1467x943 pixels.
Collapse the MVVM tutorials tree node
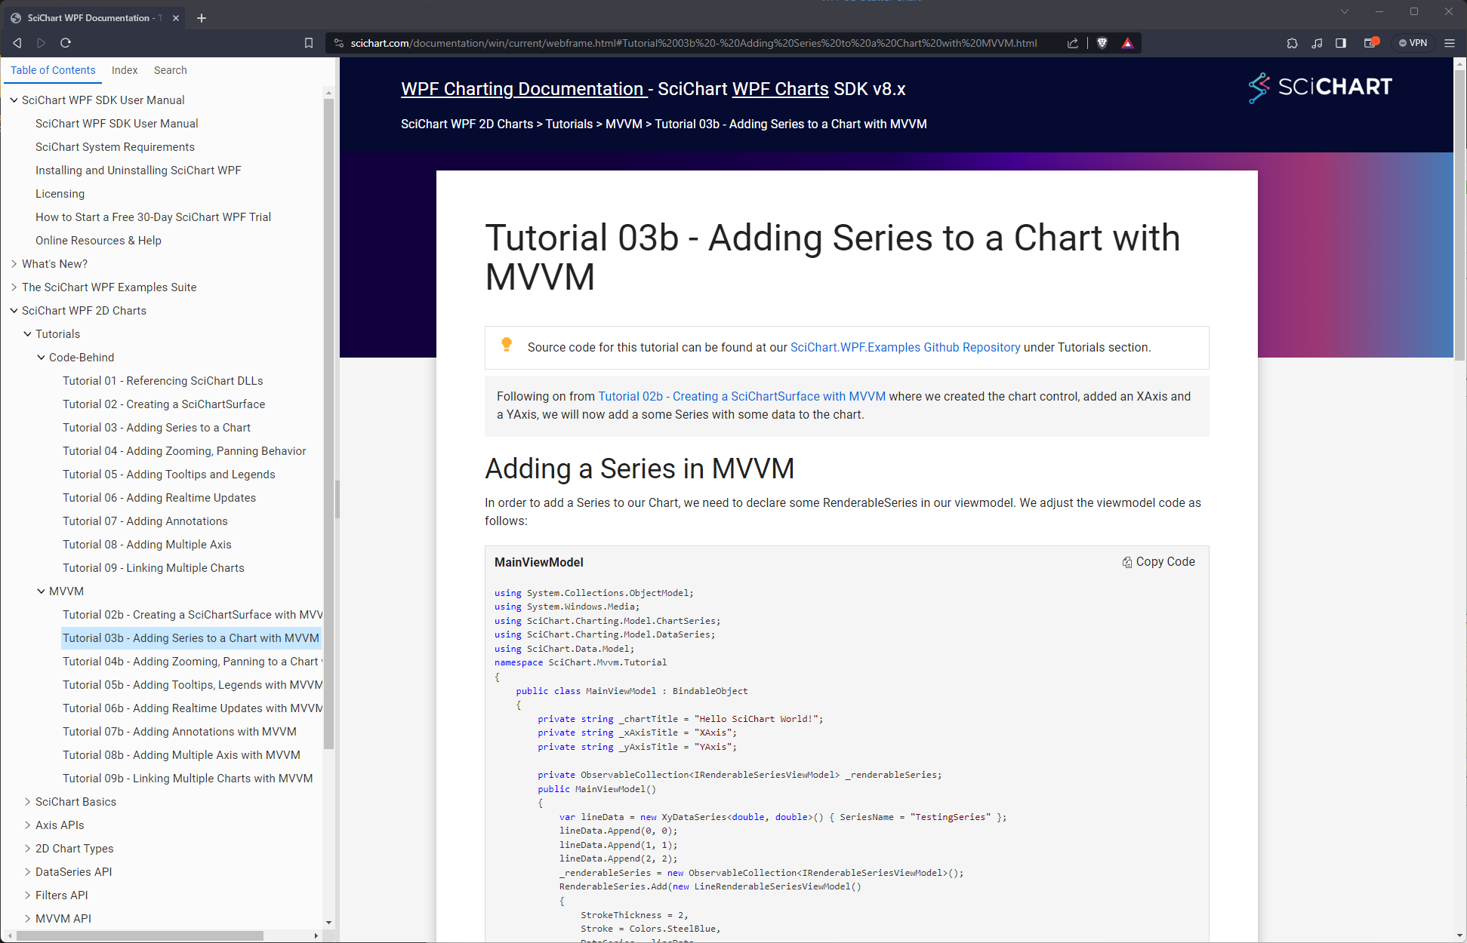point(42,591)
